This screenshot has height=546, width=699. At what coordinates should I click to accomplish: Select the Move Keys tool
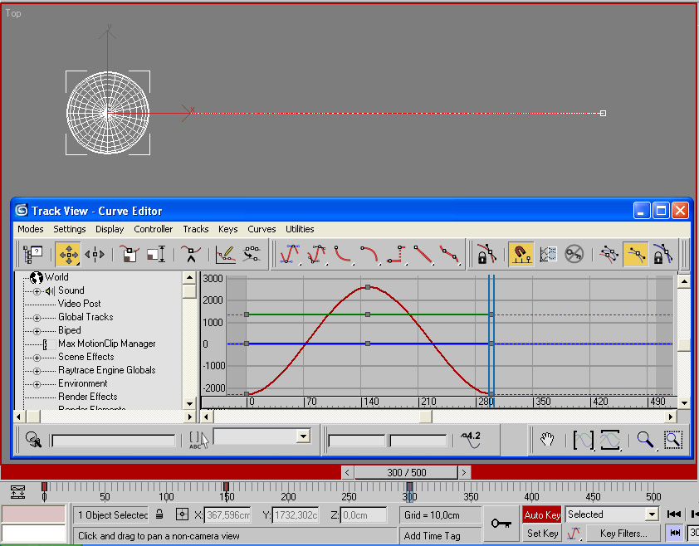[x=68, y=255]
